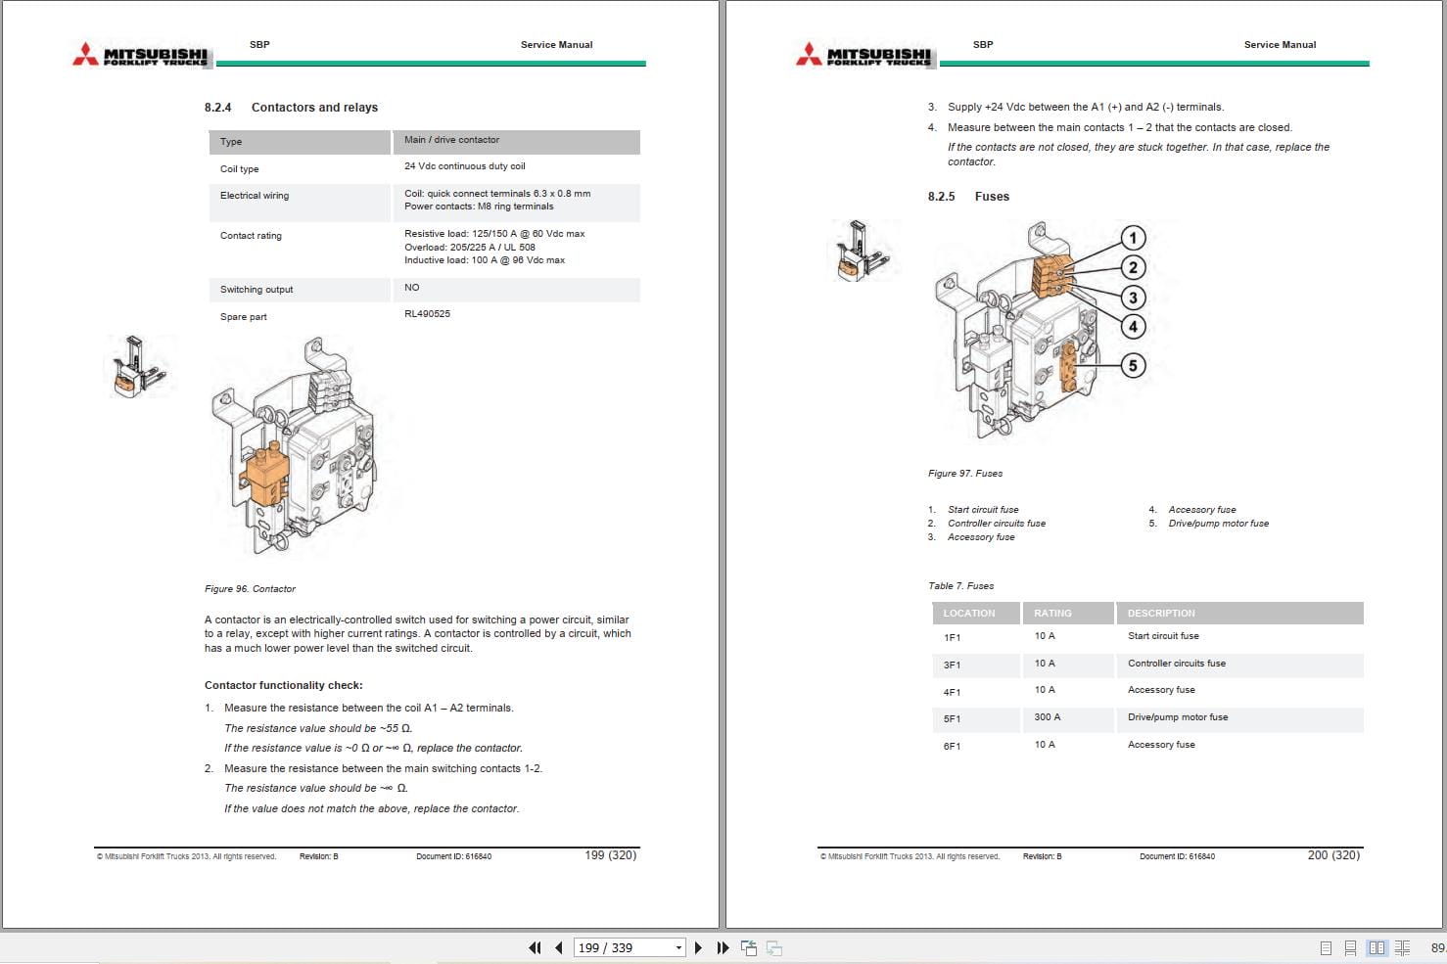Screen dimensions: 1447x964
Task: Click callout number 4 in fuse figure
Action: [1133, 327]
